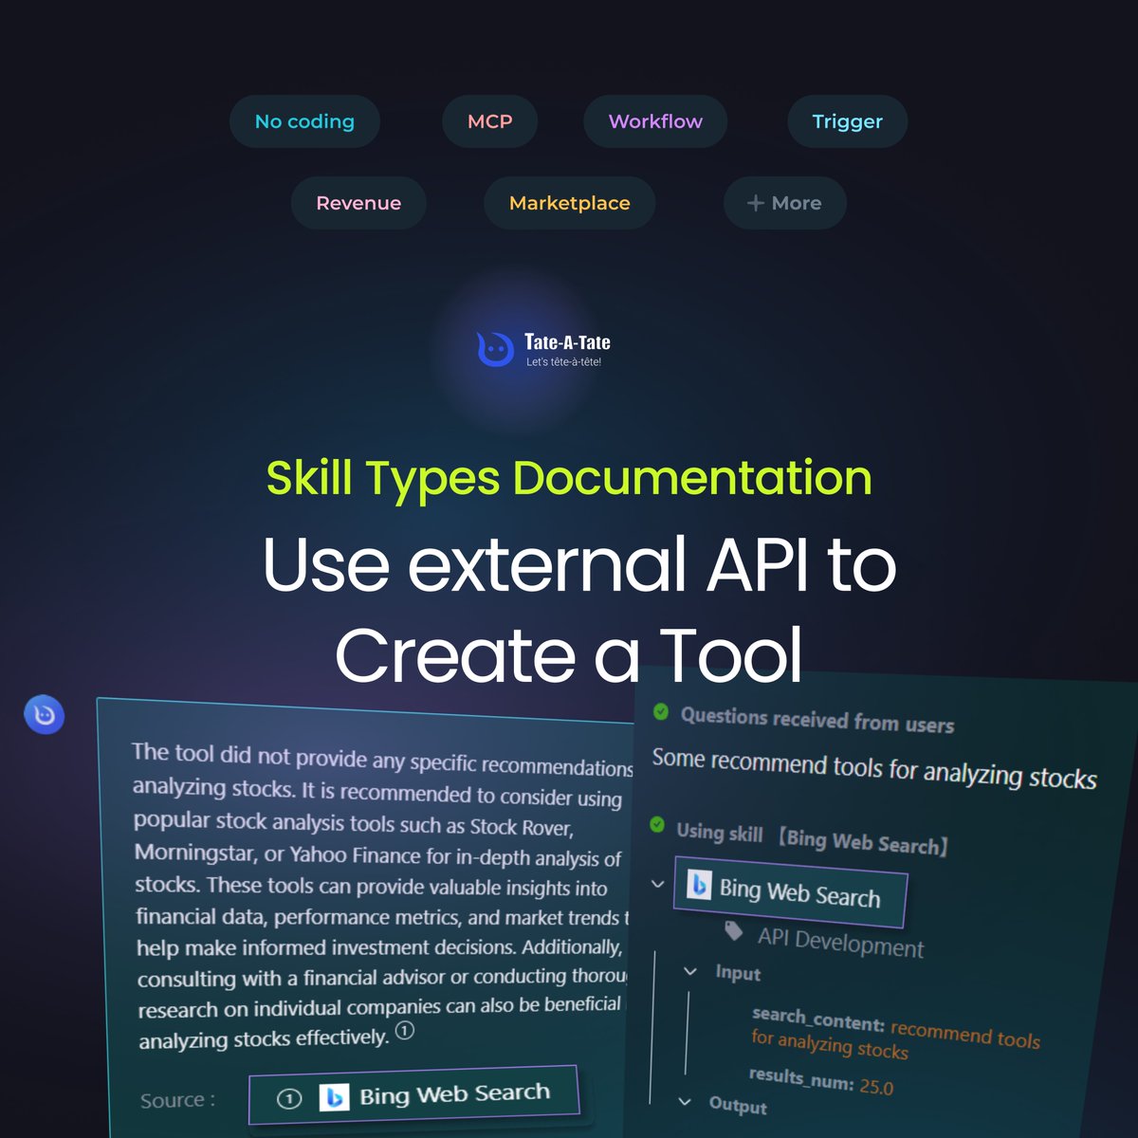Viewport: 1138px width, 1138px height.
Task: Click the Bing Web Search skill box
Action: pyautogui.click(x=790, y=891)
